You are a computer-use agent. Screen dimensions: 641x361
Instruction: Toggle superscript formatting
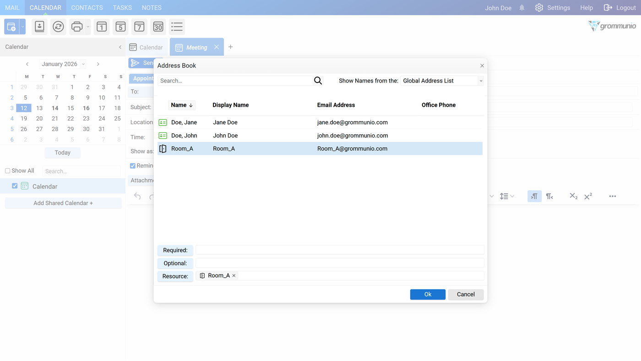tap(588, 196)
